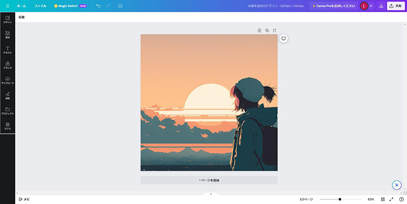Click the vertical scrollbar up arrow

405,24
